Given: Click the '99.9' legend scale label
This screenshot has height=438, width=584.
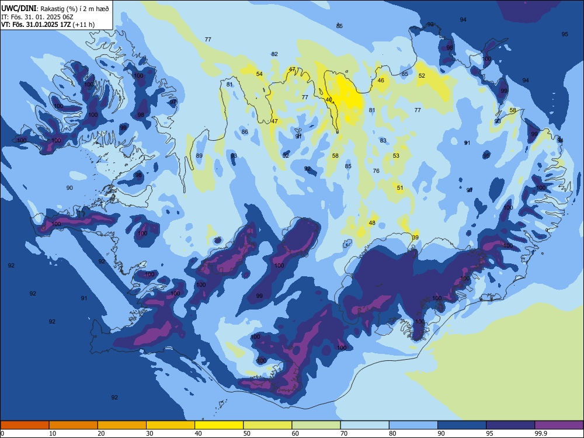Looking at the screenshot, I should tap(541, 433).
